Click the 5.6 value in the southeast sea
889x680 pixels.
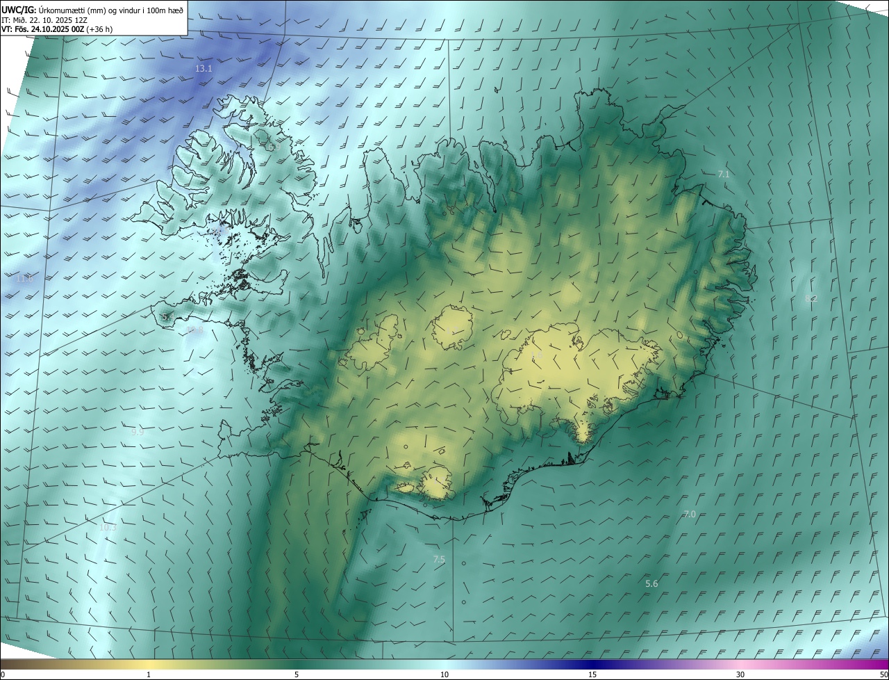[x=651, y=583]
